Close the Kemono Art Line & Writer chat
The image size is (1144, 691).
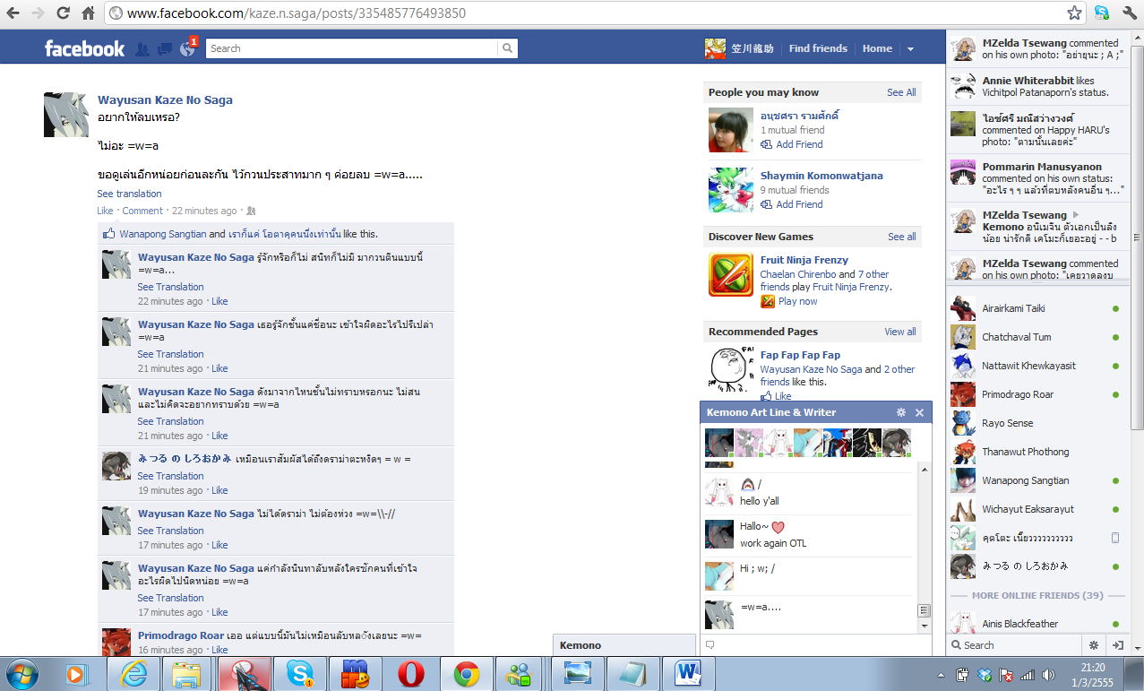[919, 412]
